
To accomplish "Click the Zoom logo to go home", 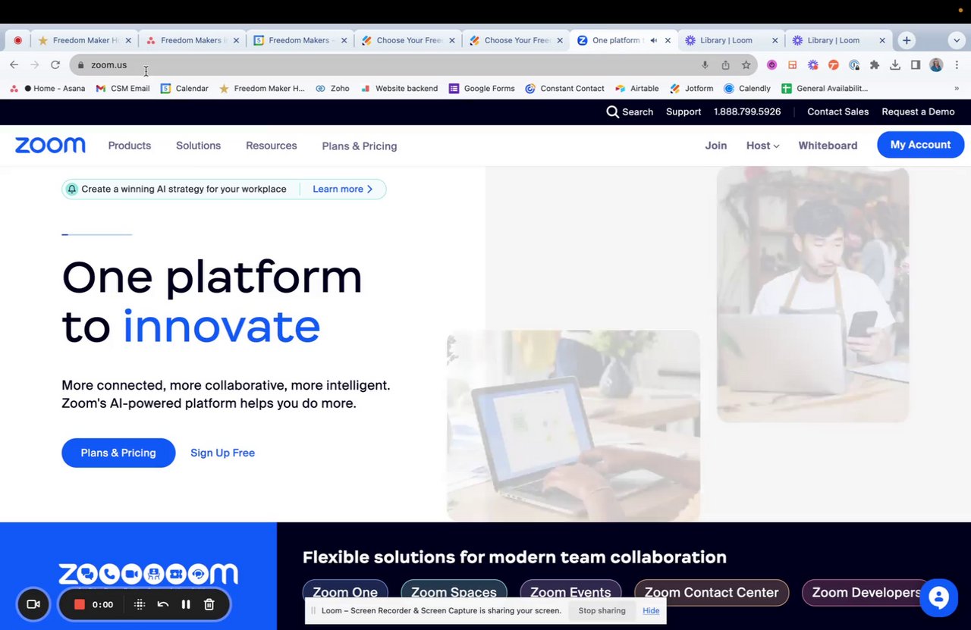I will [x=50, y=146].
